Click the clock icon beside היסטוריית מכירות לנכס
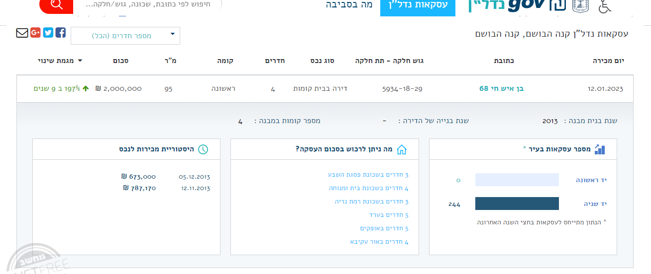Screen dimensions: 651x274 tap(203, 149)
